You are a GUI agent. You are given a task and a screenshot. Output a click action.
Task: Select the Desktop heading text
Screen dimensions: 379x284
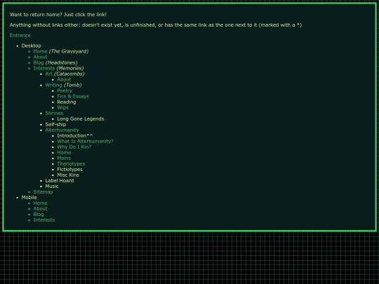[31, 46]
